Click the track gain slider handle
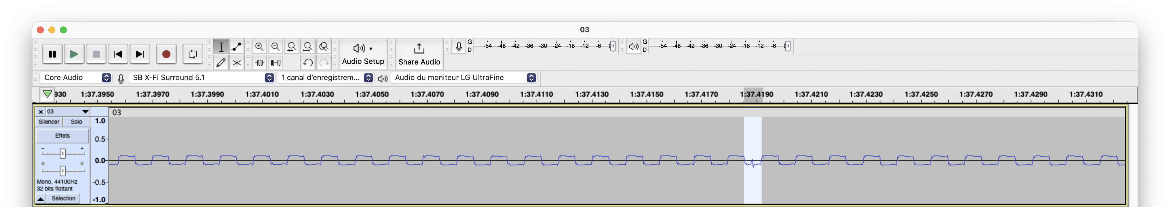 [x=63, y=153]
